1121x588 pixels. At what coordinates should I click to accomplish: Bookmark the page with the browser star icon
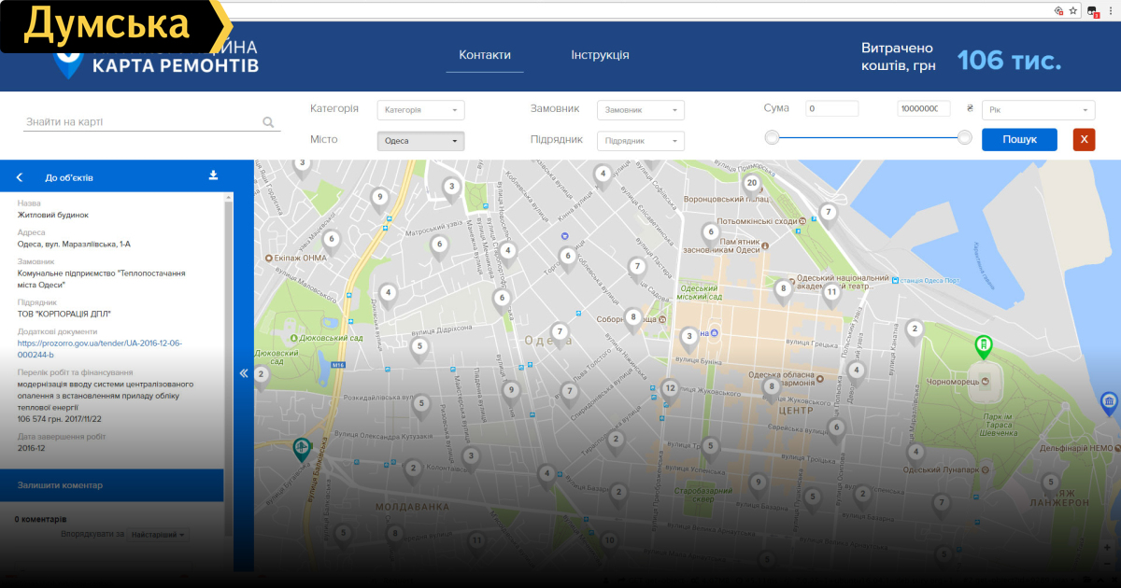(1073, 10)
